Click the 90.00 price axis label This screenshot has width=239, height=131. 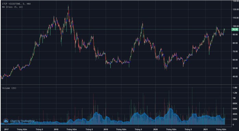(x=235, y=35)
